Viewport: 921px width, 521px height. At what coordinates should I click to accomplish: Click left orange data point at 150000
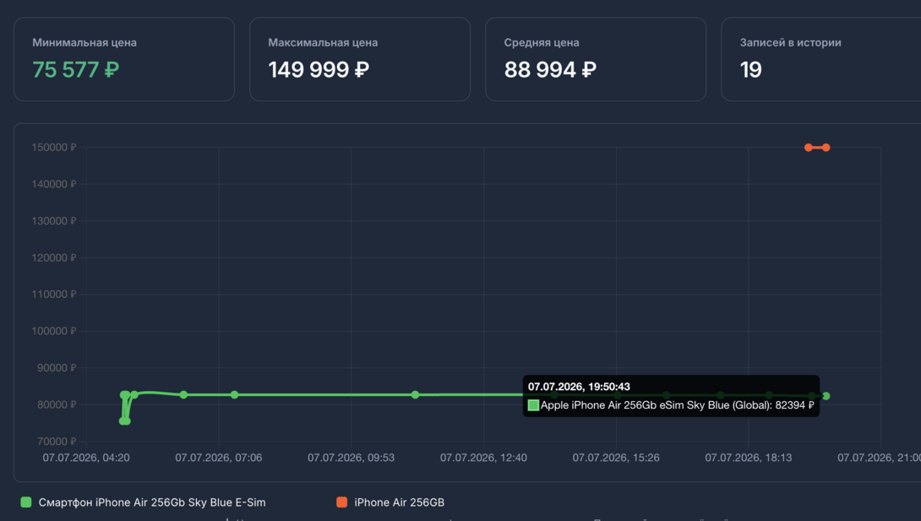[x=809, y=147]
